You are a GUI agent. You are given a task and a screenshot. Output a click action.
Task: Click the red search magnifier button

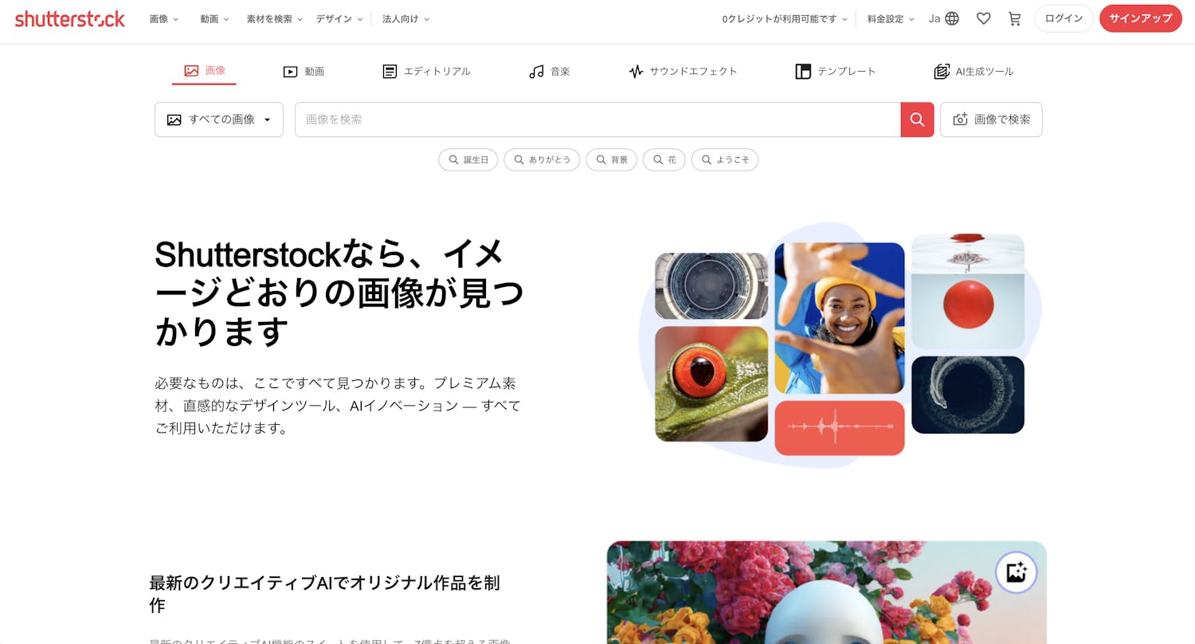pyautogui.click(x=917, y=120)
